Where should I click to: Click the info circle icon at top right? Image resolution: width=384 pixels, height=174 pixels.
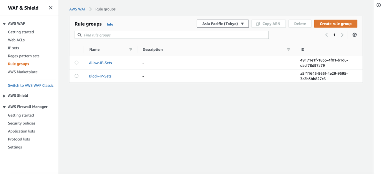pos(379,5)
